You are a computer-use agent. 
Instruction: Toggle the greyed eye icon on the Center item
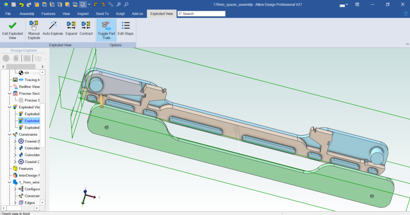[27, 73]
